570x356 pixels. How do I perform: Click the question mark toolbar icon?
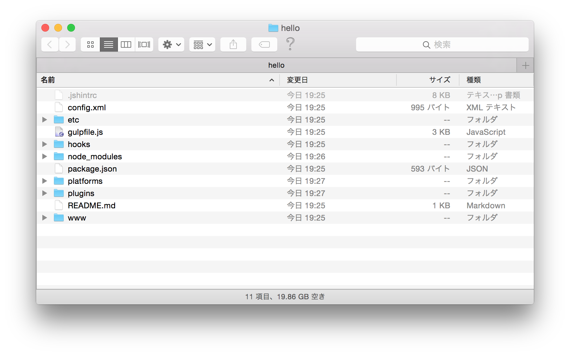click(x=290, y=44)
